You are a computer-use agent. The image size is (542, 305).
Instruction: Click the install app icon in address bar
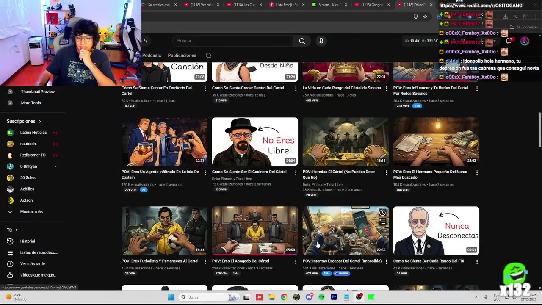pyautogui.click(x=416, y=17)
